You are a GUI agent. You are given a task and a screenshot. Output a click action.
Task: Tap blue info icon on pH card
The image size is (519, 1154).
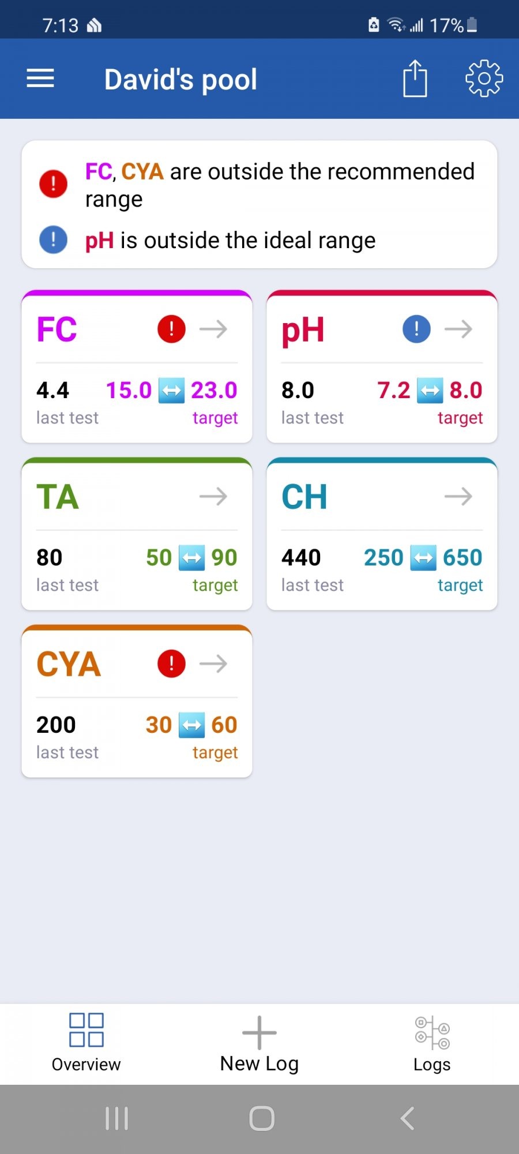[416, 329]
